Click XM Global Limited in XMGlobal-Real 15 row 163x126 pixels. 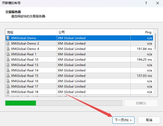71,76
